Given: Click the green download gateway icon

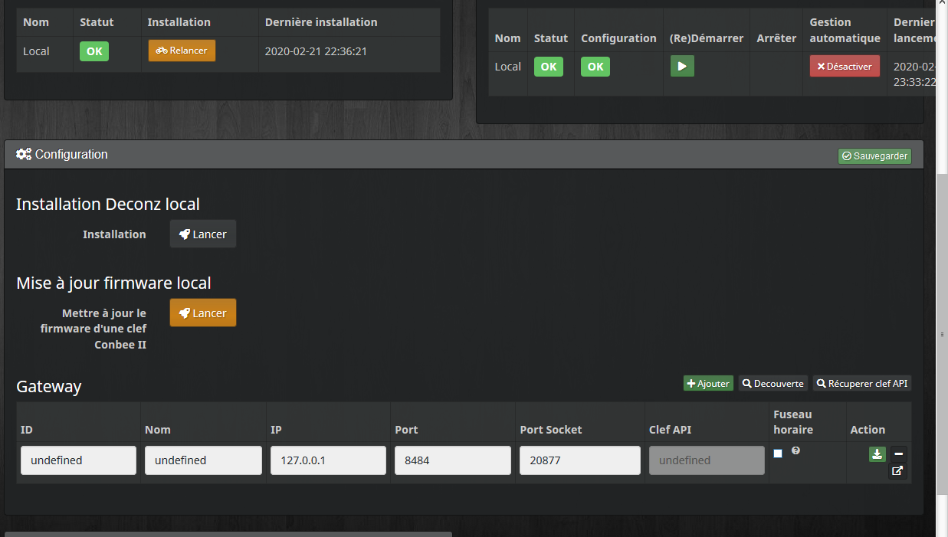Looking at the screenshot, I should (x=877, y=454).
